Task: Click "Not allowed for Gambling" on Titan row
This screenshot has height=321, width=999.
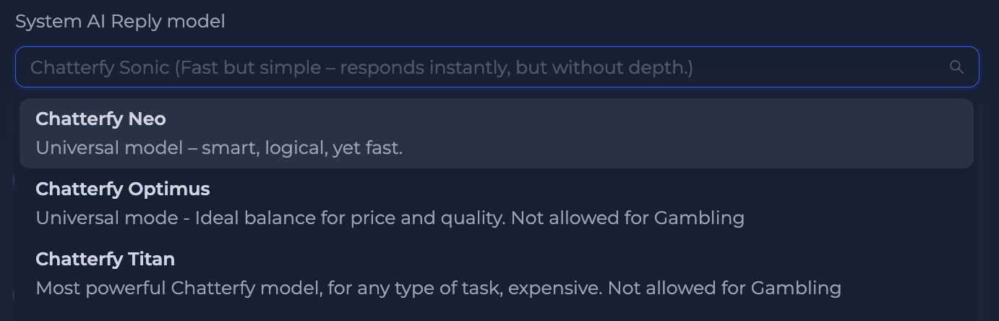Action: pos(724,288)
